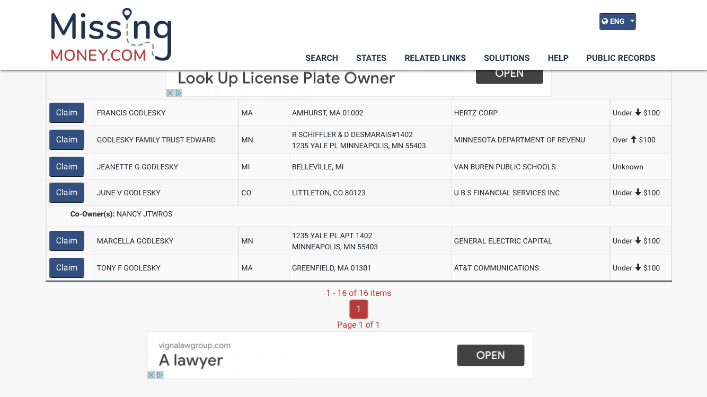The height and width of the screenshot is (397, 707).
Task: Click AMHURST, MA 01002 address
Action: (x=328, y=113)
